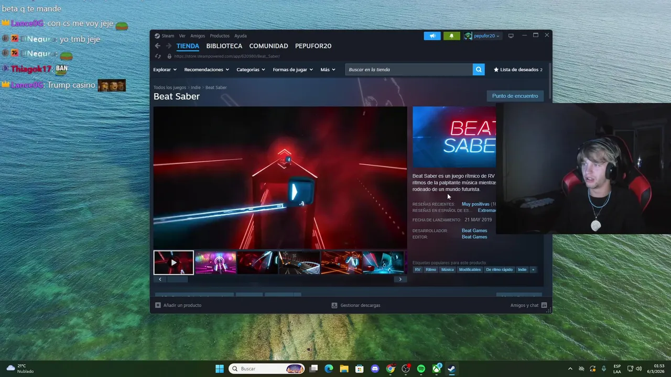Open the PEPUFOR20 profile tab
Screen dimensions: 671x377
313,46
